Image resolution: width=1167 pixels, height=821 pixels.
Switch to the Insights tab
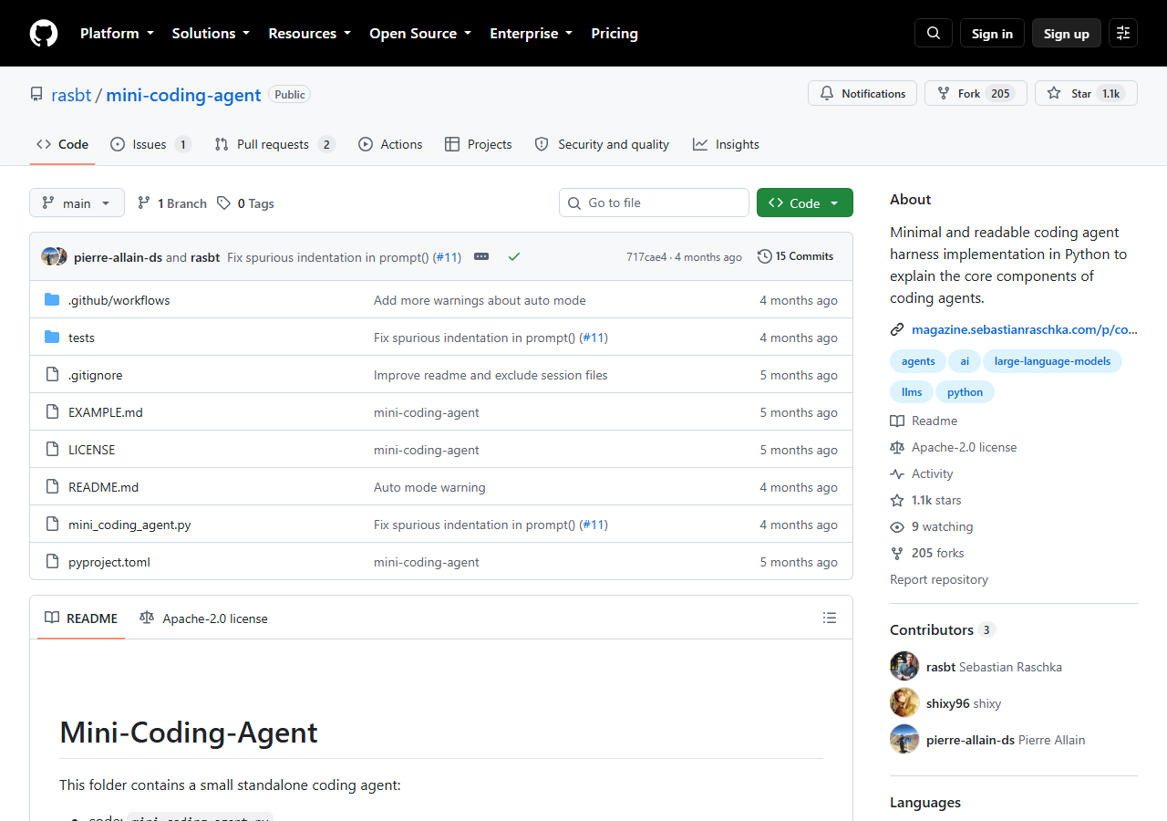point(726,144)
